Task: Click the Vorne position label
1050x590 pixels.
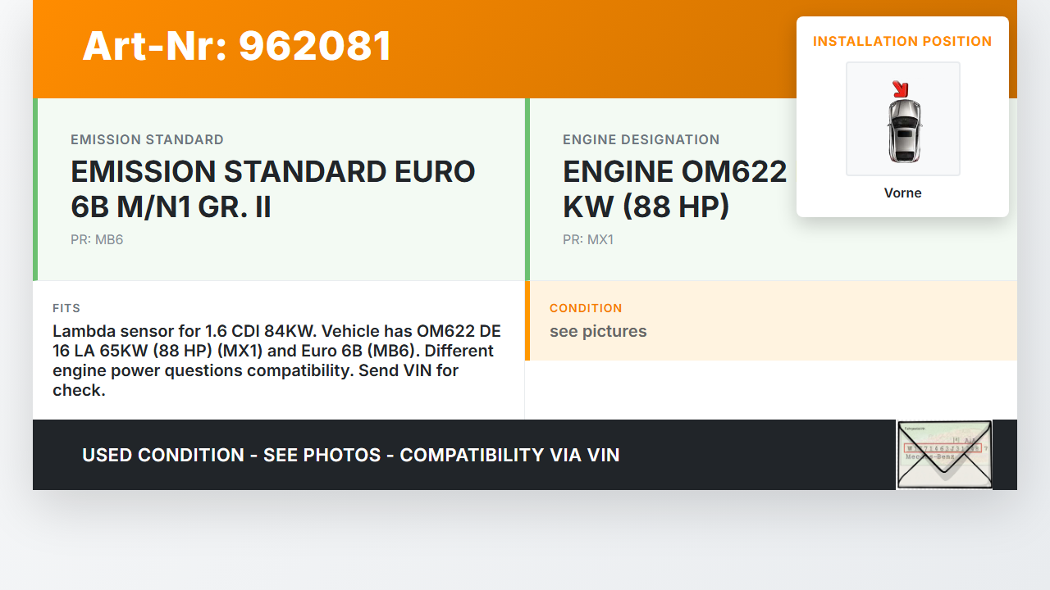Action: pos(902,193)
